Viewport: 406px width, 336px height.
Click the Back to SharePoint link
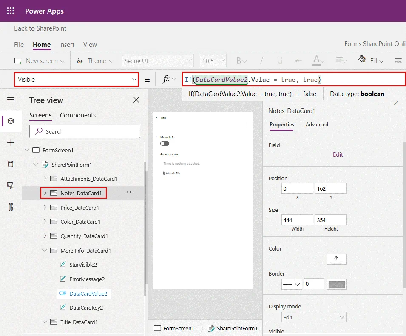(40, 28)
